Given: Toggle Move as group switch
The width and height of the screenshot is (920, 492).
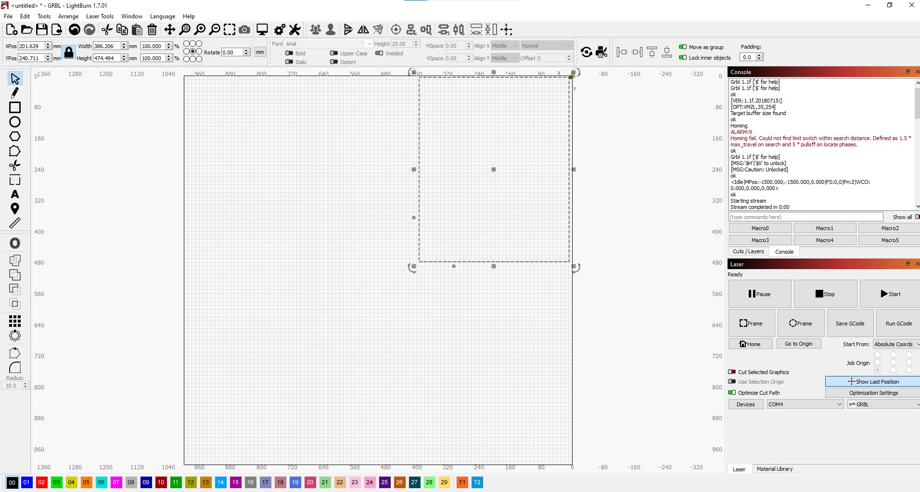Looking at the screenshot, I should tap(683, 47).
